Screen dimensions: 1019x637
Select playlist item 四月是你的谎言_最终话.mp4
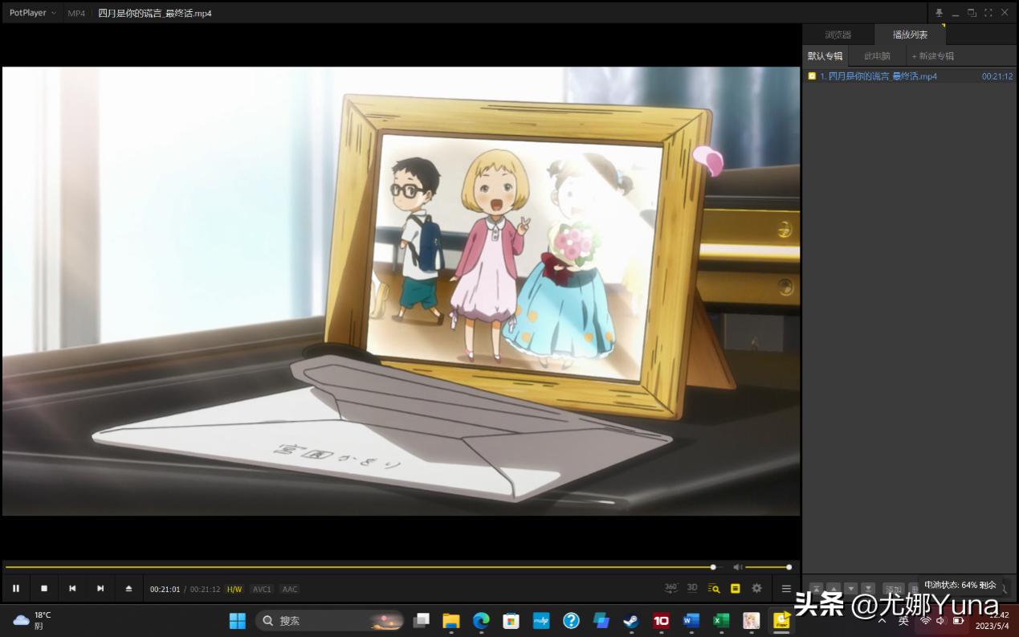pos(910,76)
